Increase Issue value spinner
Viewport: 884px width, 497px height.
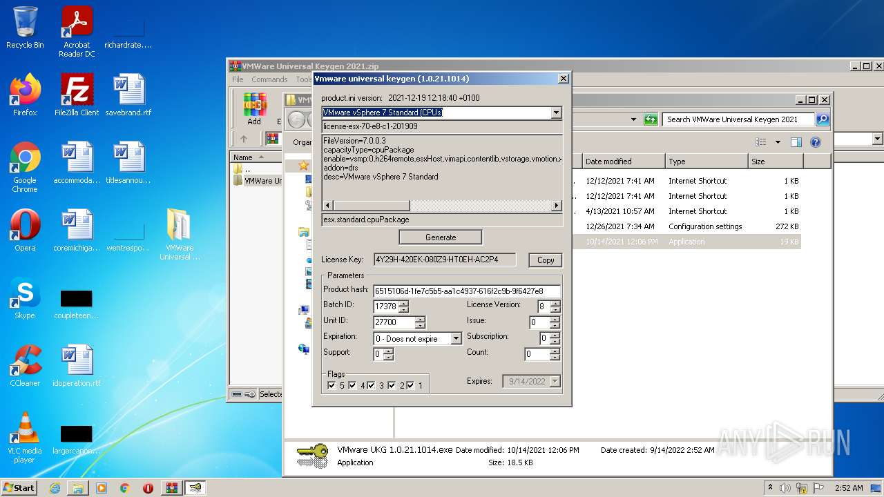click(x=555, y=319)
